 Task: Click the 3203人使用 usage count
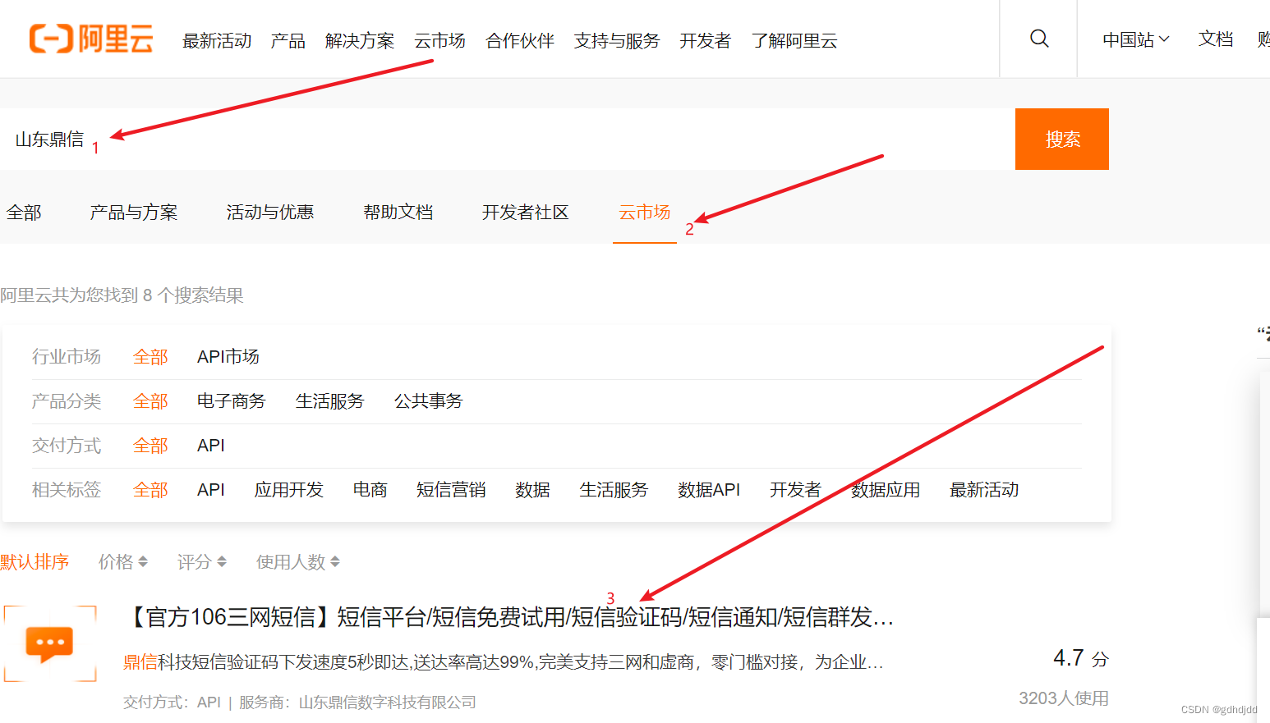tap(1064, 698)
